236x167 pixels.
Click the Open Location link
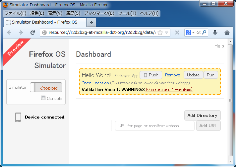(x=95, y=83)
